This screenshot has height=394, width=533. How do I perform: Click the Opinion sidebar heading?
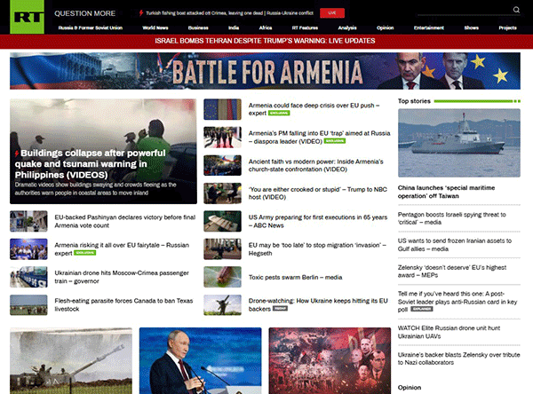[x=410, y=388]
